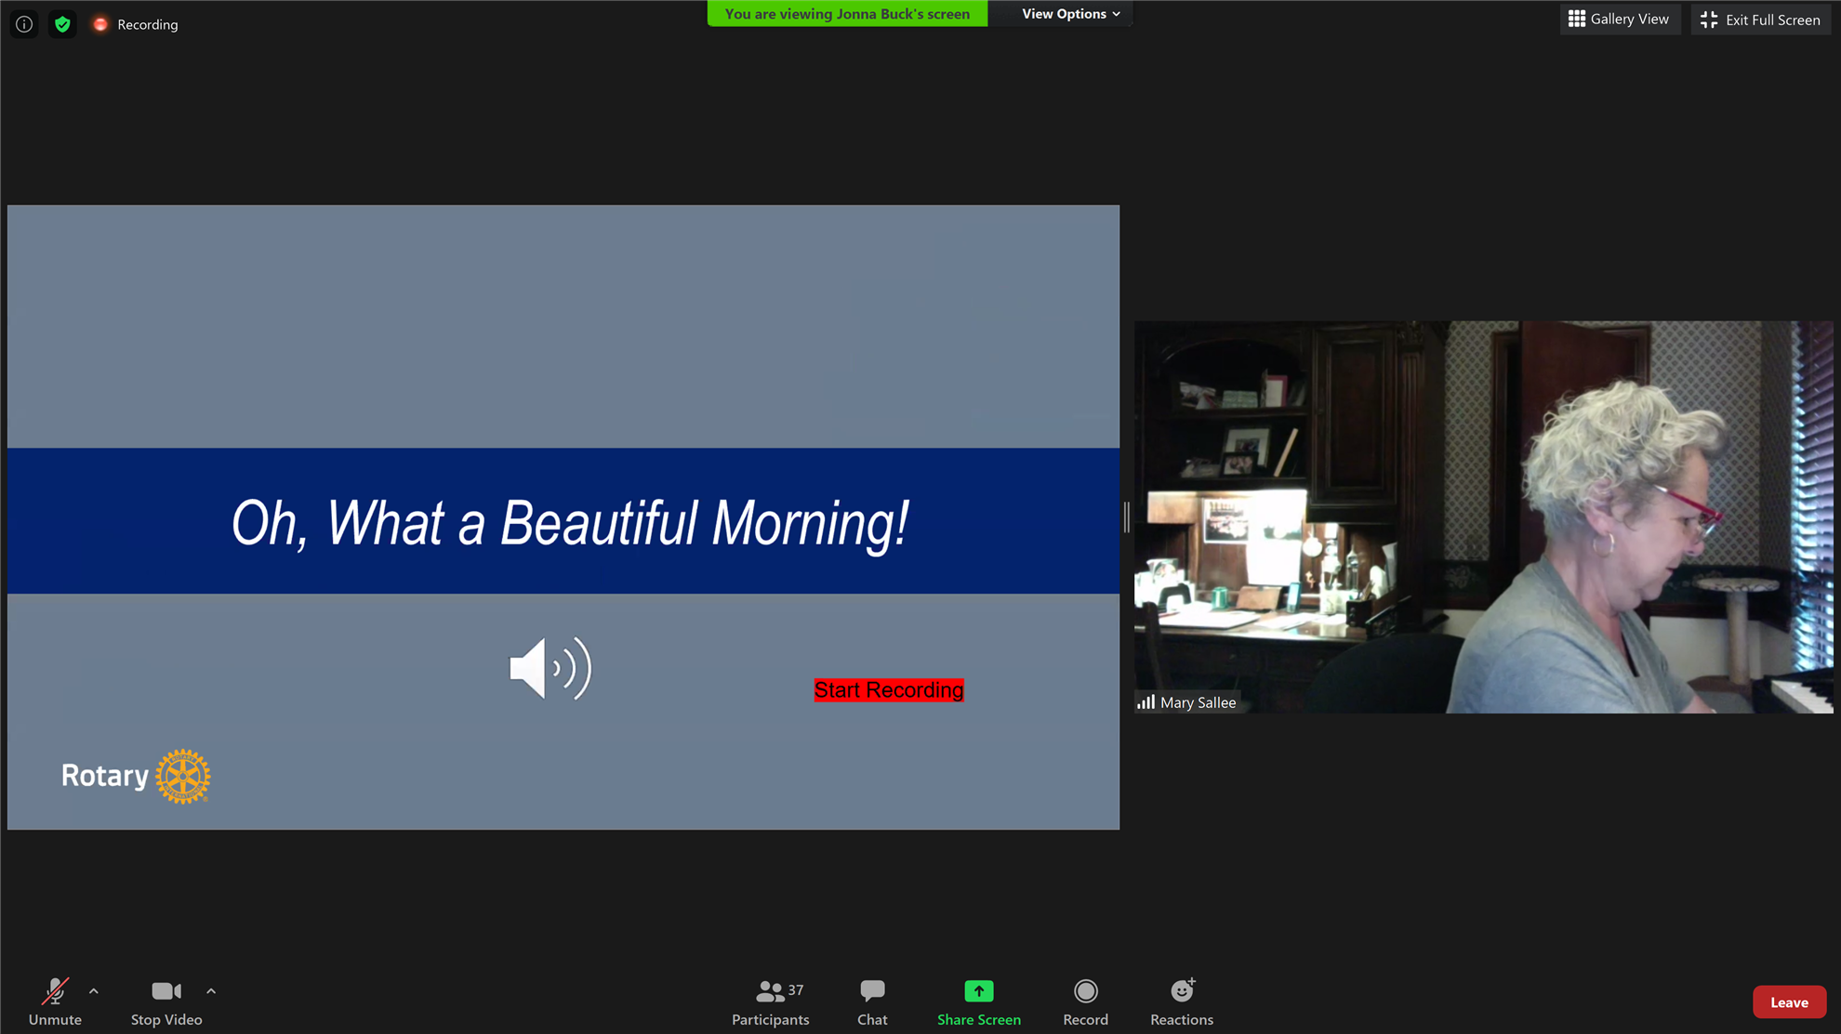1841x1034 pixels.
Task: Expand audio options arrow beside Unmute
Action: (94, 991)
